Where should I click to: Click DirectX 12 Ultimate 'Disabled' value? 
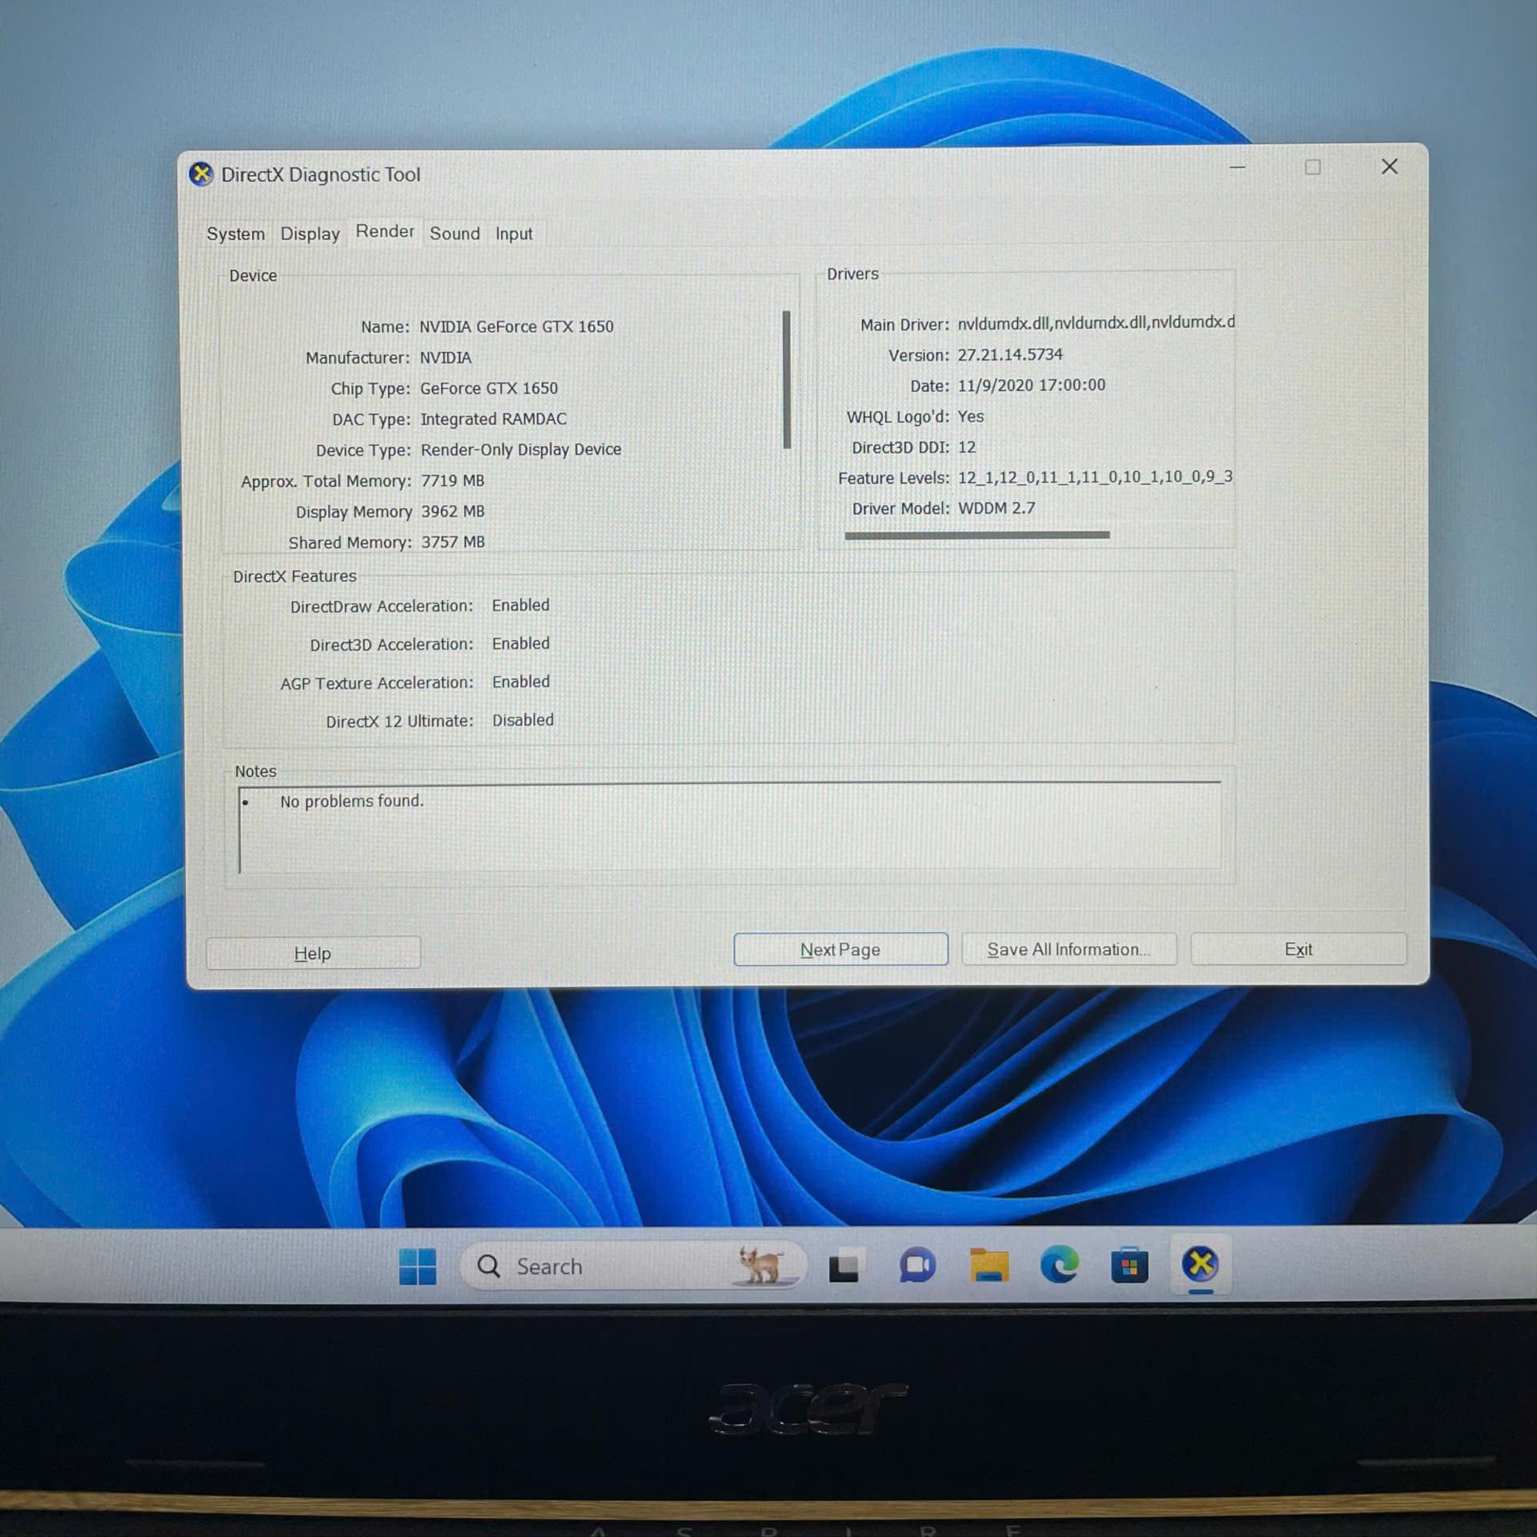click(523, 720)
